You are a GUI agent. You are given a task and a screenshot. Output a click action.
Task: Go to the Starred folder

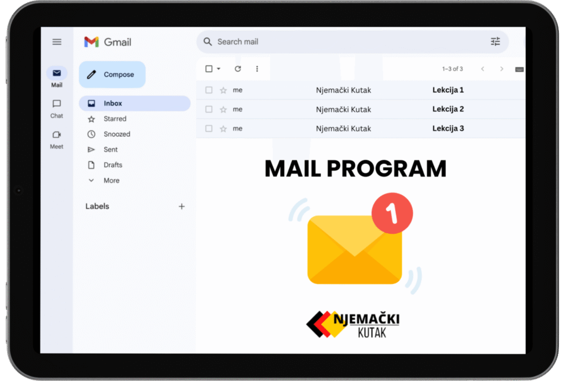tap(115, 119)
